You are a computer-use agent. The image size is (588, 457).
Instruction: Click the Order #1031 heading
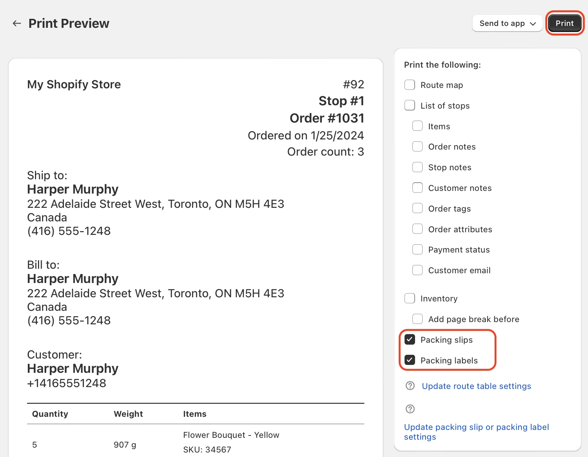click(327, 118)
